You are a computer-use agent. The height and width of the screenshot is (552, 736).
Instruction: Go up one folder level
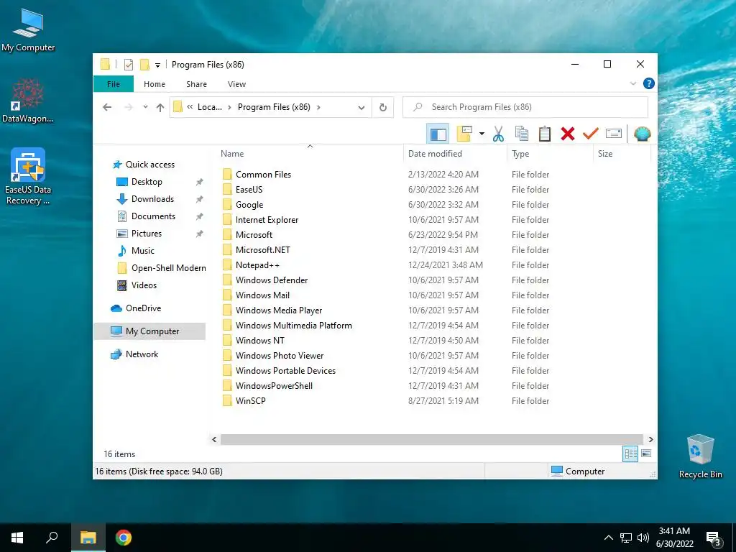[160, 108]
